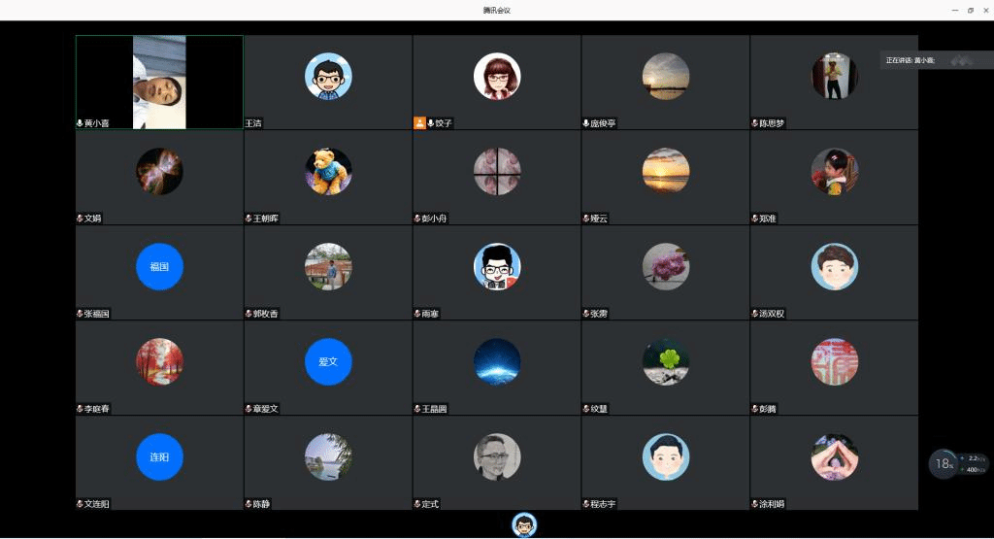
Task: Click the teddy bear avatar of 王朝晖
Action: pos(328,171)
